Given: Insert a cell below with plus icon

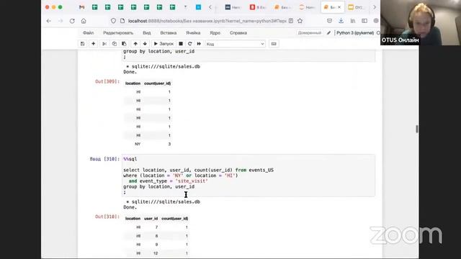Looking at the screenshot, I should pyautogui.click(x=93, y=44).
